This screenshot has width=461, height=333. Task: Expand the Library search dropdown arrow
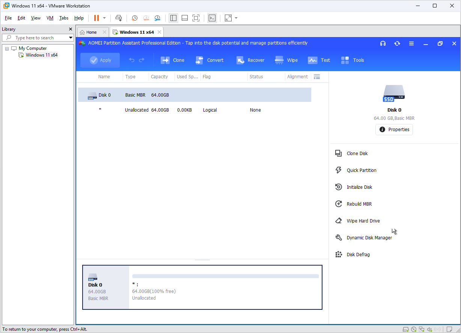[x=71, y=38]
